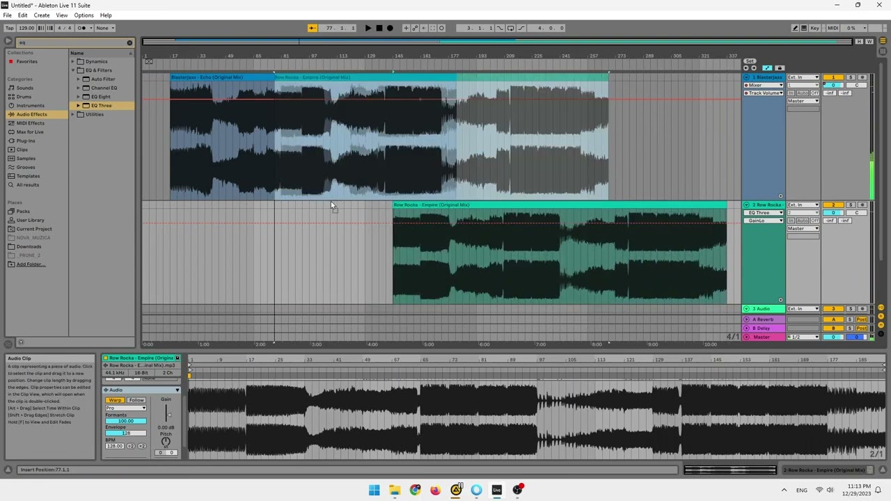Click the Set locator button
Screen dimensions: 891x501
(x=750, y=61)
